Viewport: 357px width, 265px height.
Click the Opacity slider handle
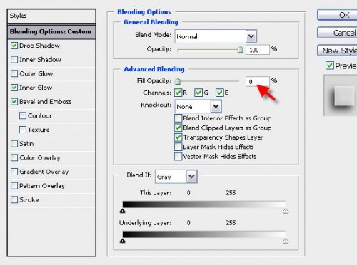tap(240, 50)
